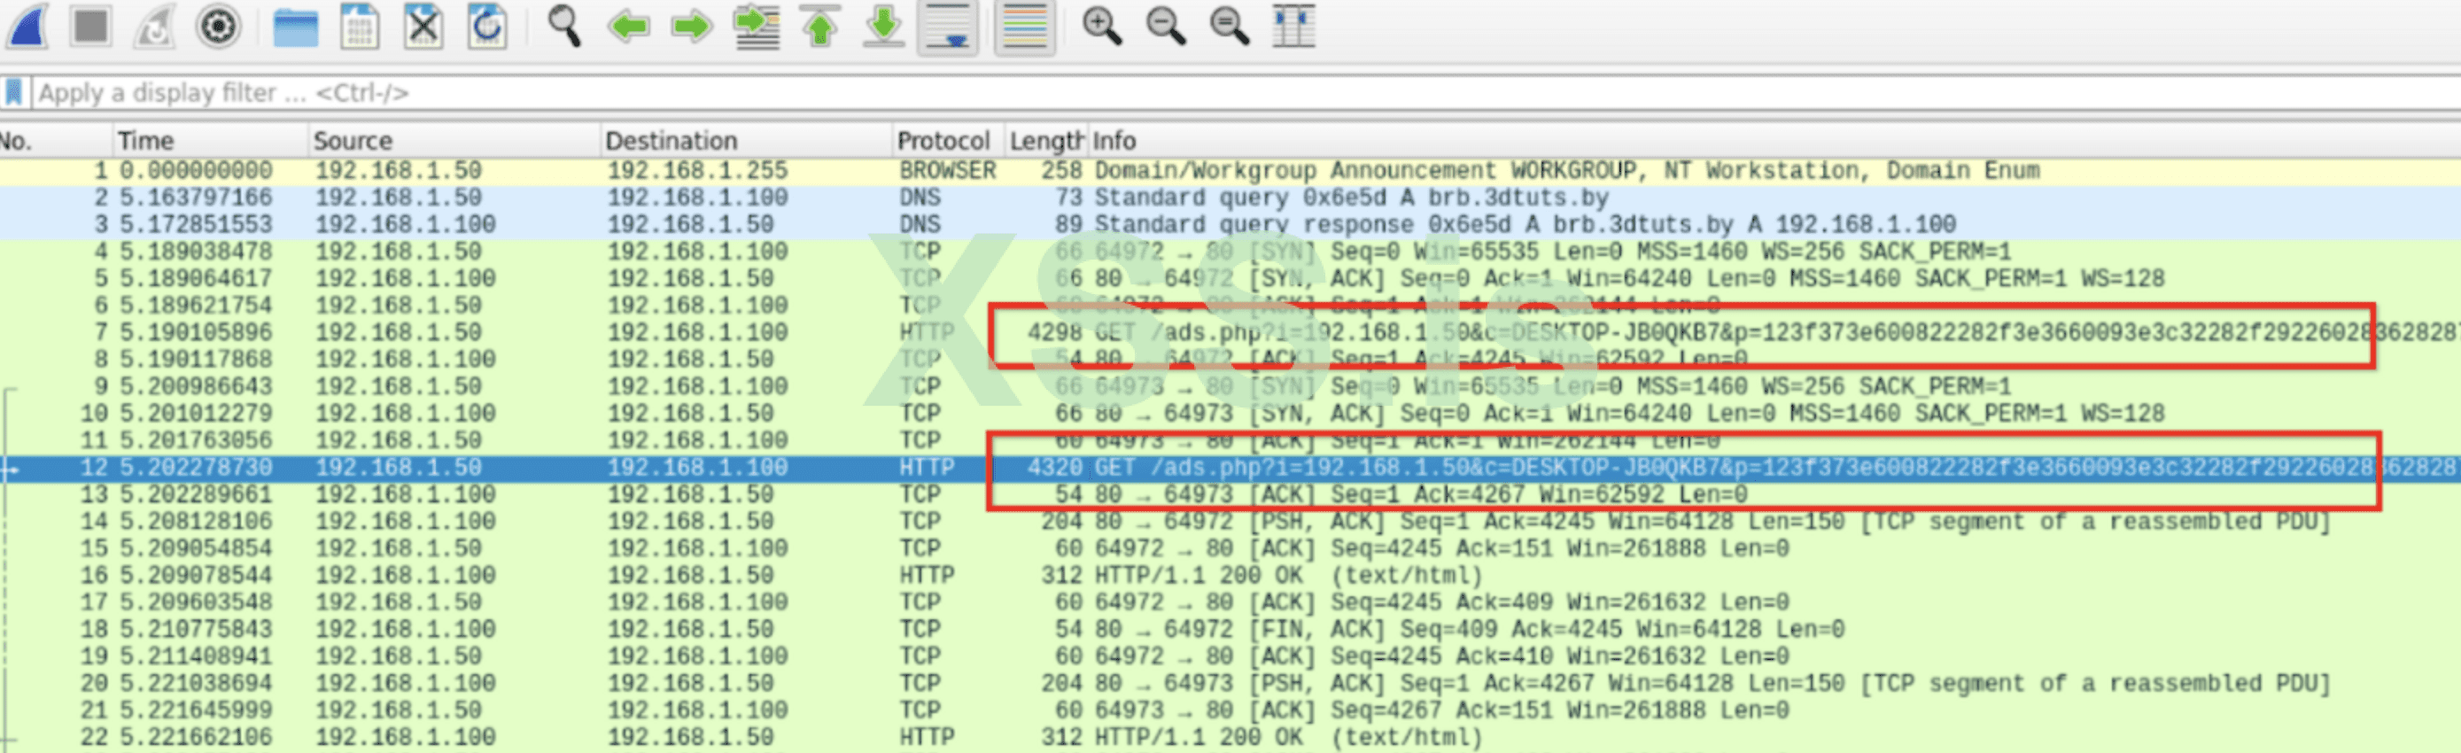Image resolution: width=2461 pixels, height=753 pixels.
Task: Select packet 20 PSH, ACK at 5.221038694
Action: point(1230,683)
